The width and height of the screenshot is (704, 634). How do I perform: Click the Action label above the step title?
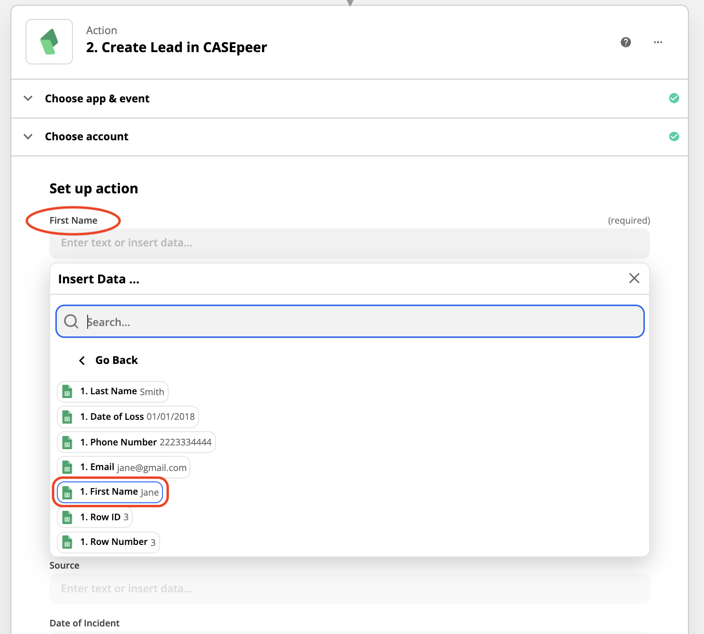[x=102, y=30]
